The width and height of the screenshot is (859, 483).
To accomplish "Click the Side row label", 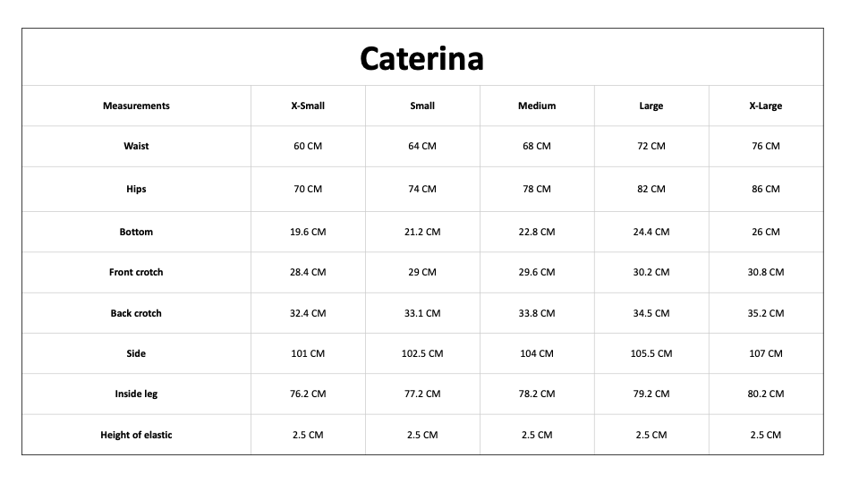I will tap(136, 354).
